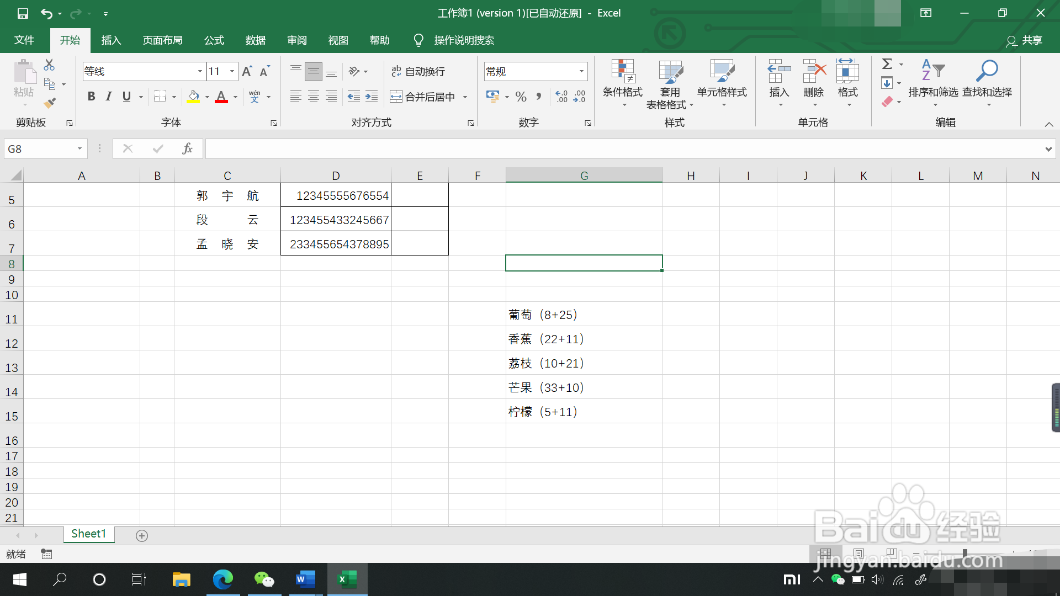Click the Insert Function fx icon

[187, 148]
